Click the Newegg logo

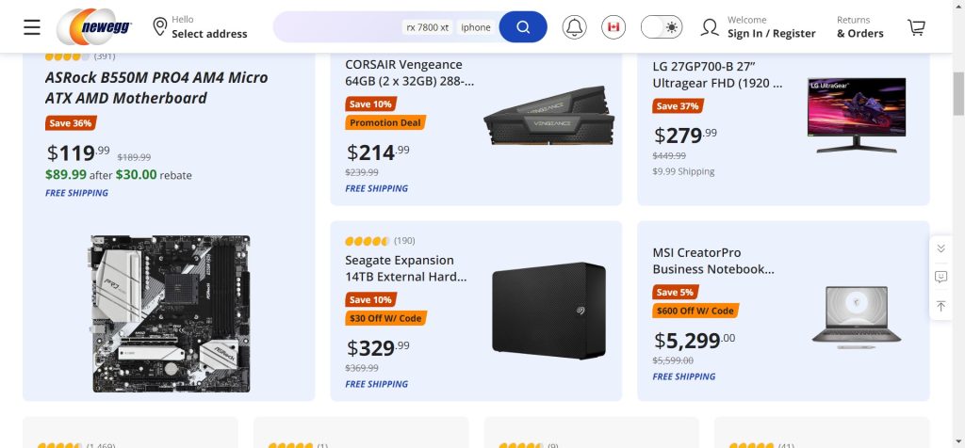coord(94,26)
